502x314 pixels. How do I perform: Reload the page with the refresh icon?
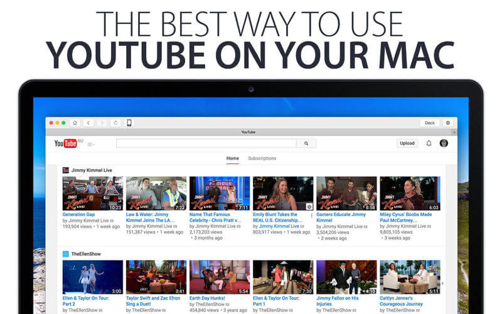pos(115,122)
